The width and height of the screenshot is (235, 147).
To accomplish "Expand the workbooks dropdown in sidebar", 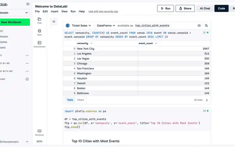I will 27,13.
